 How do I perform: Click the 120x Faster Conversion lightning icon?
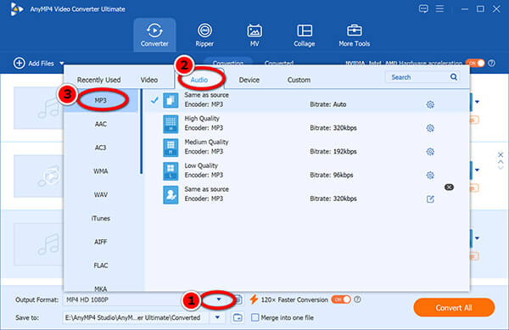coord(254,299)
